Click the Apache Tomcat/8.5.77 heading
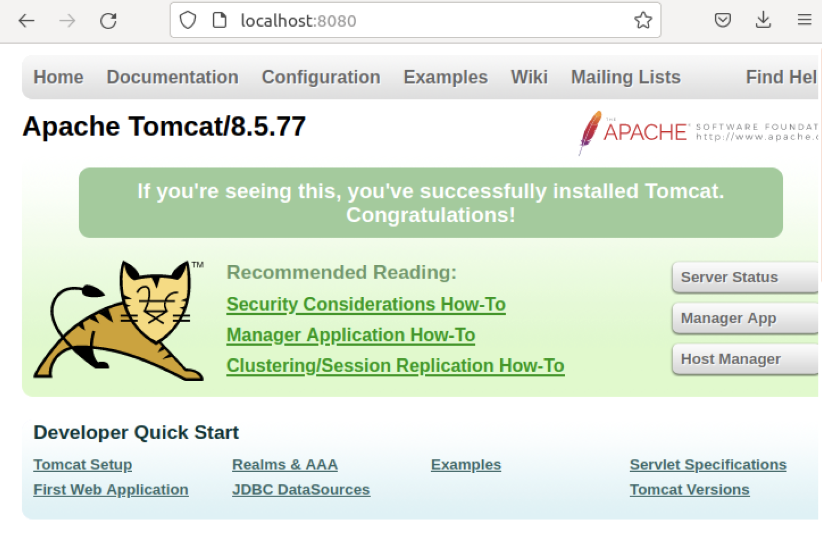This screenshot has width=822, height=541. 164,126
